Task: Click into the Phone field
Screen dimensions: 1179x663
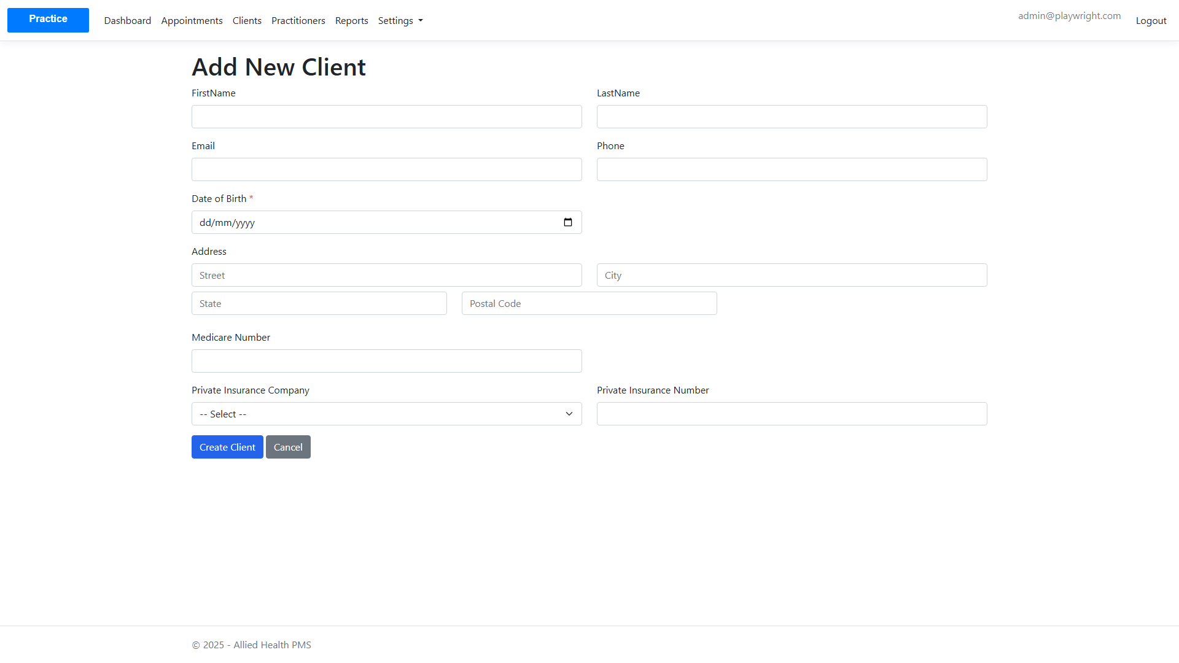Action: [x=792, y=169]
